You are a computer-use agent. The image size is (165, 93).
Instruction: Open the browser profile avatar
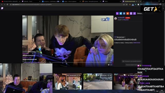pyautogui.click(x=160, y=4)
